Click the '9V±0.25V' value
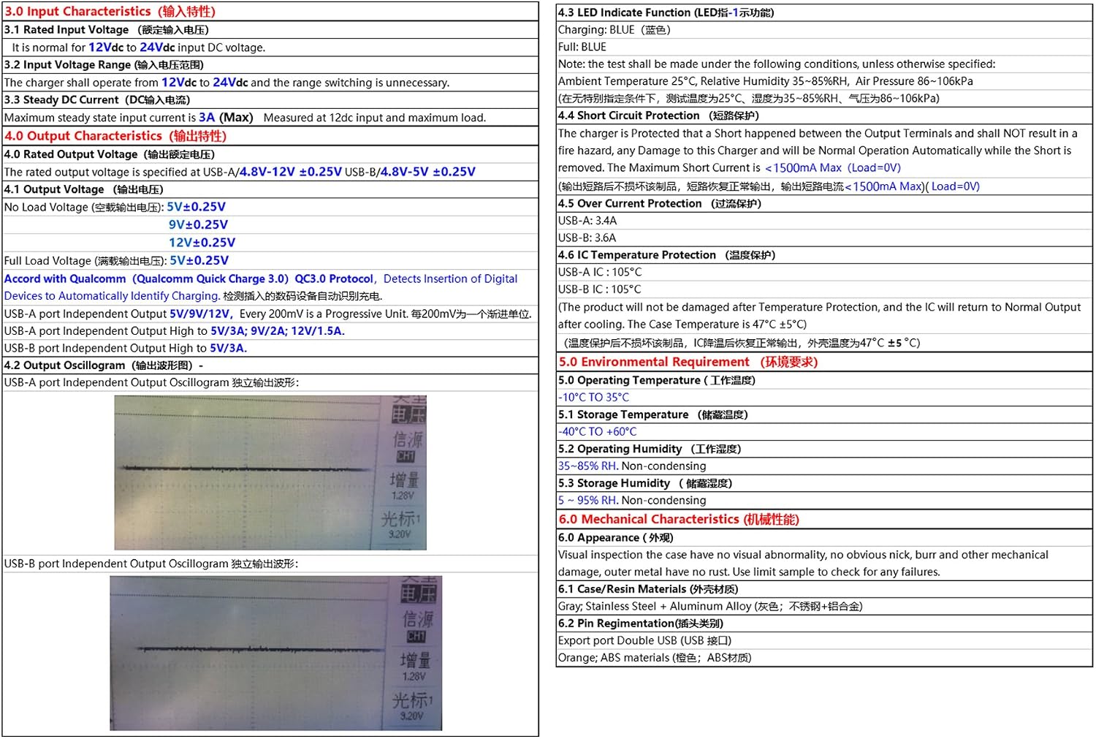Viewport: 1096px width, 739px height. pos(198,224)
